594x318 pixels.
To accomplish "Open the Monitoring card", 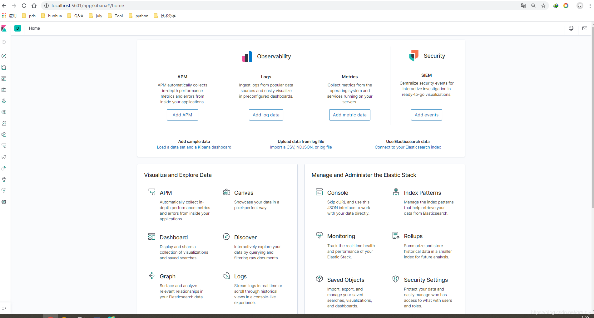I will pyautogui.click(x=347, y=245).
